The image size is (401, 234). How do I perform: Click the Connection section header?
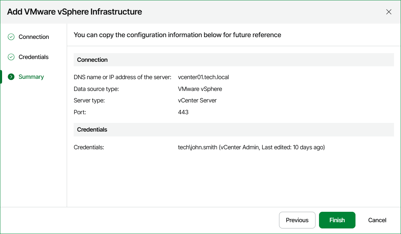point(234,60)
